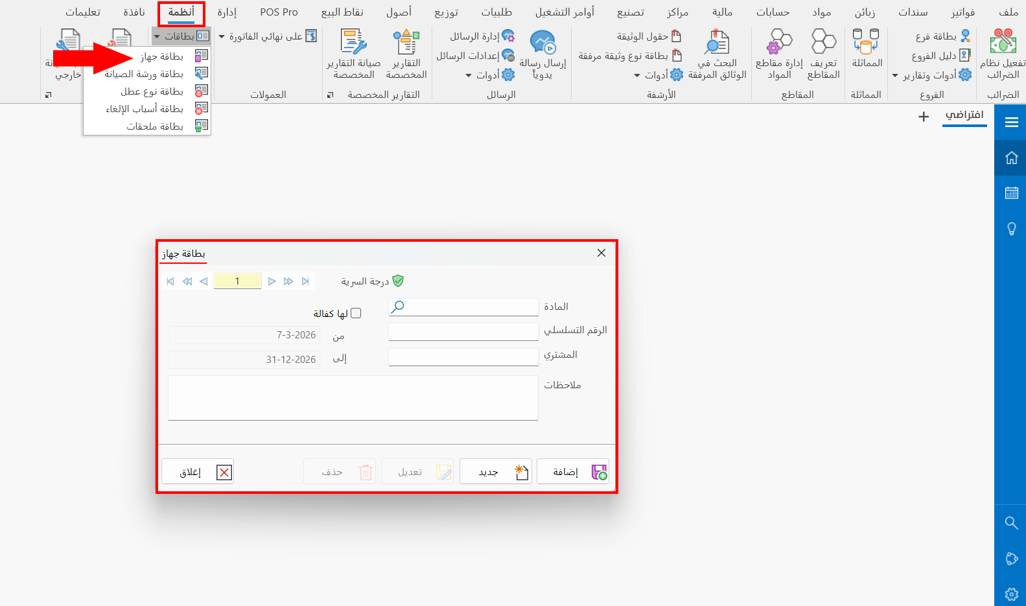Go to the next record arrow

click(x=272, y=281)
